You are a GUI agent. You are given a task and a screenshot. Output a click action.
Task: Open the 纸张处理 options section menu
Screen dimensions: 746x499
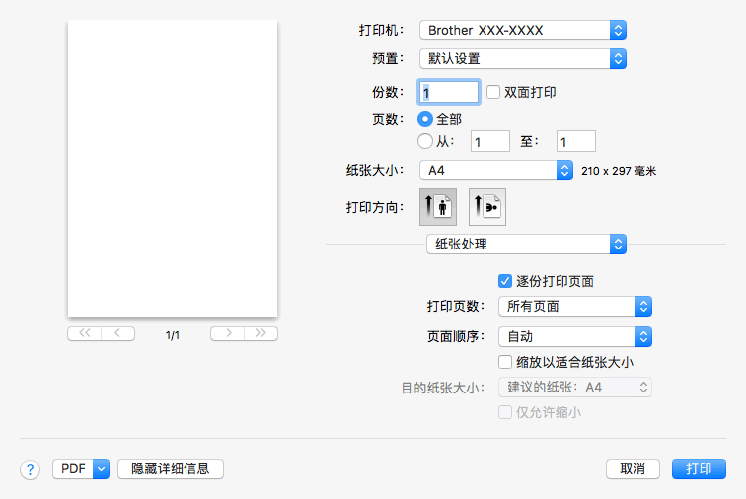(x=526, y=244)
